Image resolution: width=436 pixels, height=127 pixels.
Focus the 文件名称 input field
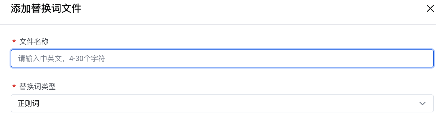point(222,58)
